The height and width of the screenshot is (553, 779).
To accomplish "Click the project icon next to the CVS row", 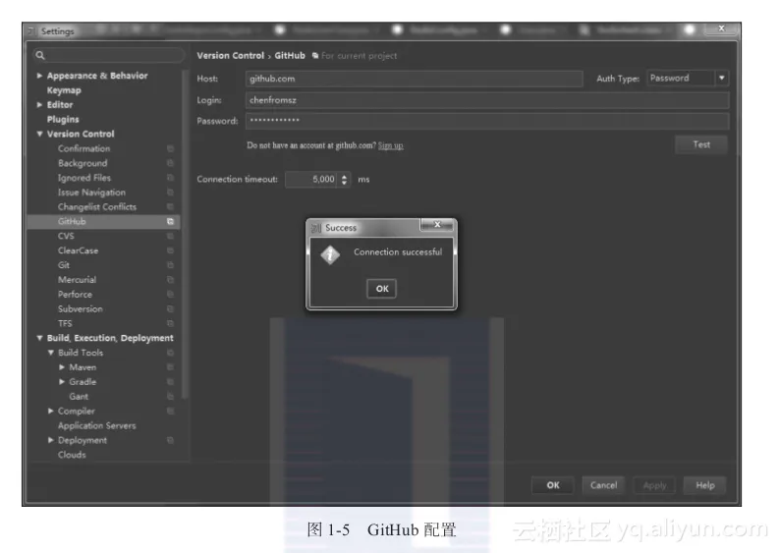I will coord(170,236).
